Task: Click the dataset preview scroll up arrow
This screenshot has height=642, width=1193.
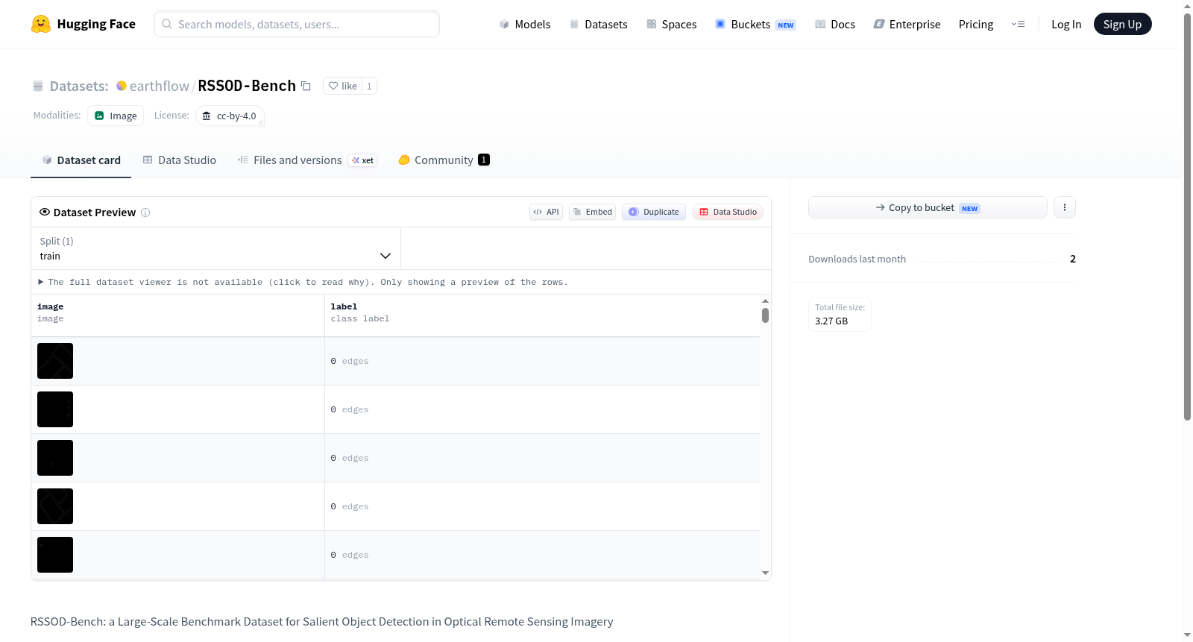Action: coord(765,301)
